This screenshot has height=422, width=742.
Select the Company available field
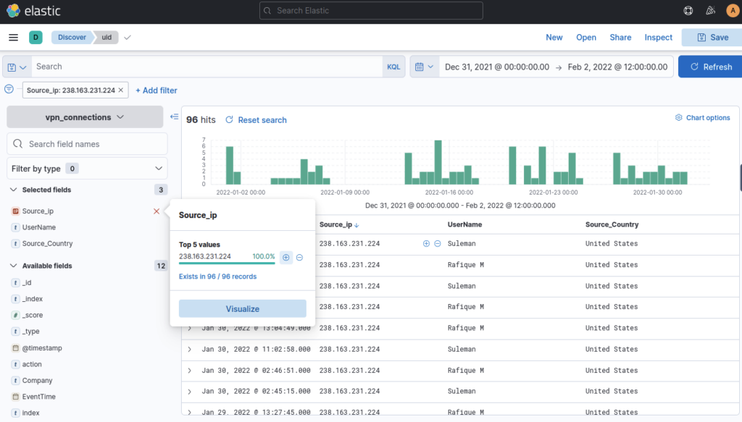[x=37, y=381]
